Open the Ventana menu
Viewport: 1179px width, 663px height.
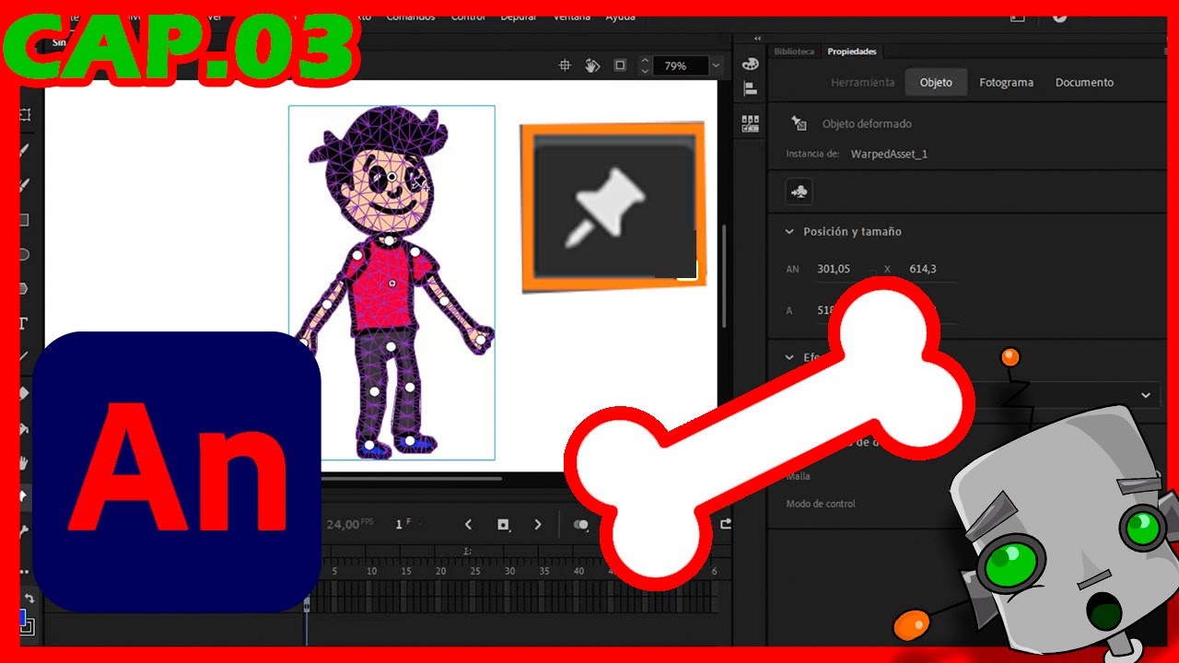(x=572, y=17)
